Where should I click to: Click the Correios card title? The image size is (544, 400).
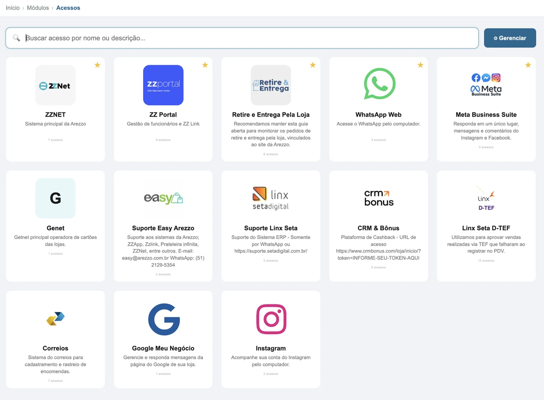55,348
